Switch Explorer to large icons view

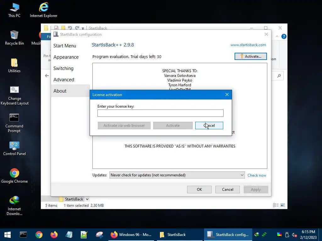pyautogui.click(x=283, y=205)
